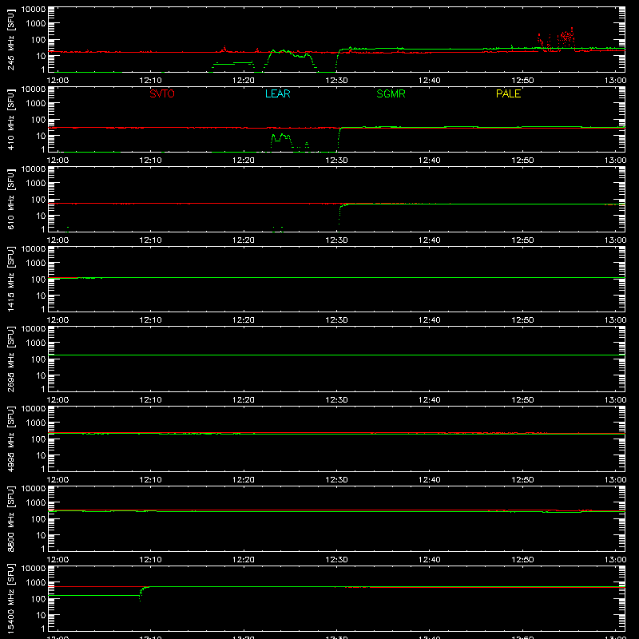Click 12:40 tick under the 1415 MHz plot
The width and height of the screenshot is (639, 639).
[x=430, y=320]
